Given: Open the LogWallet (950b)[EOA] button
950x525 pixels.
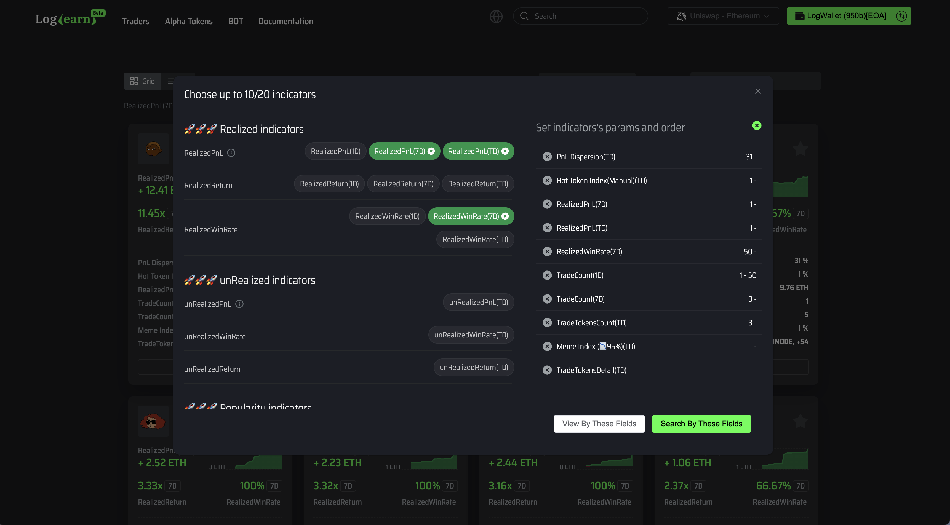Looking at the screenshot, I should 840,16.
